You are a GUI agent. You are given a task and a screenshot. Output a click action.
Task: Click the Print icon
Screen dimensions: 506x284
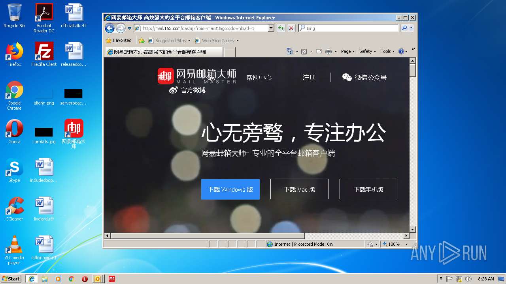pyautogui.click(x=328, y=51)
